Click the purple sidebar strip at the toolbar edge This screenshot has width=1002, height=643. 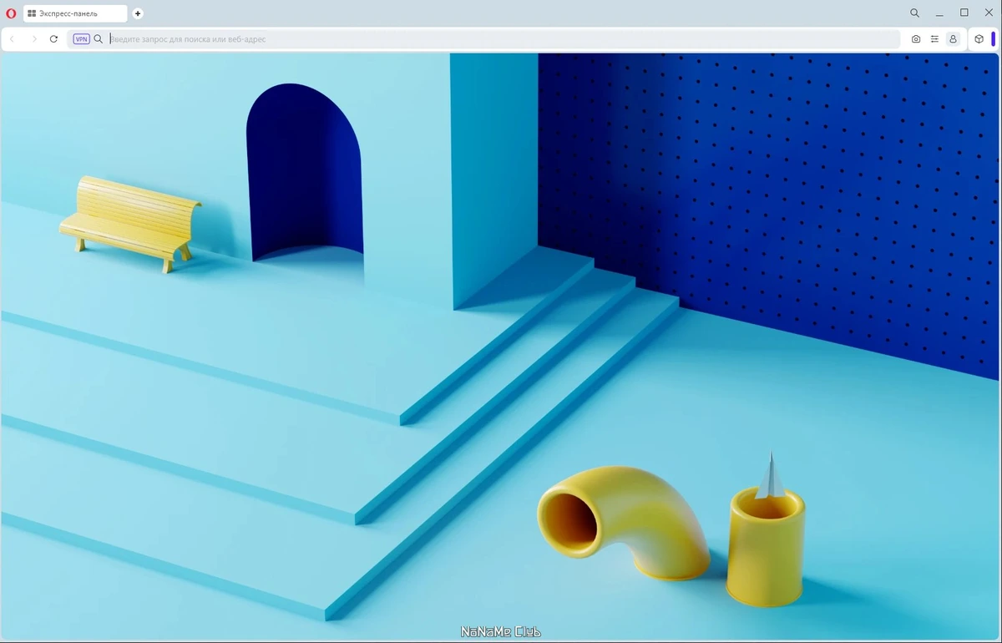tap(994, 39)
